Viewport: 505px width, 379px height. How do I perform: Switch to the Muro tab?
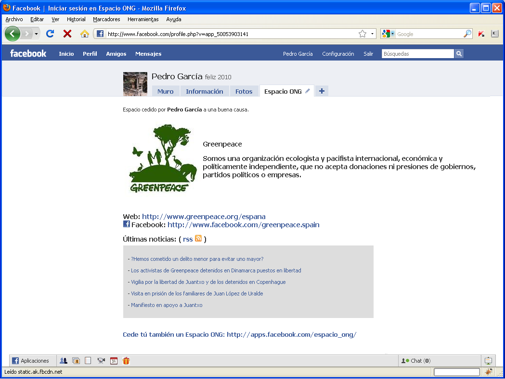(166, 91)
